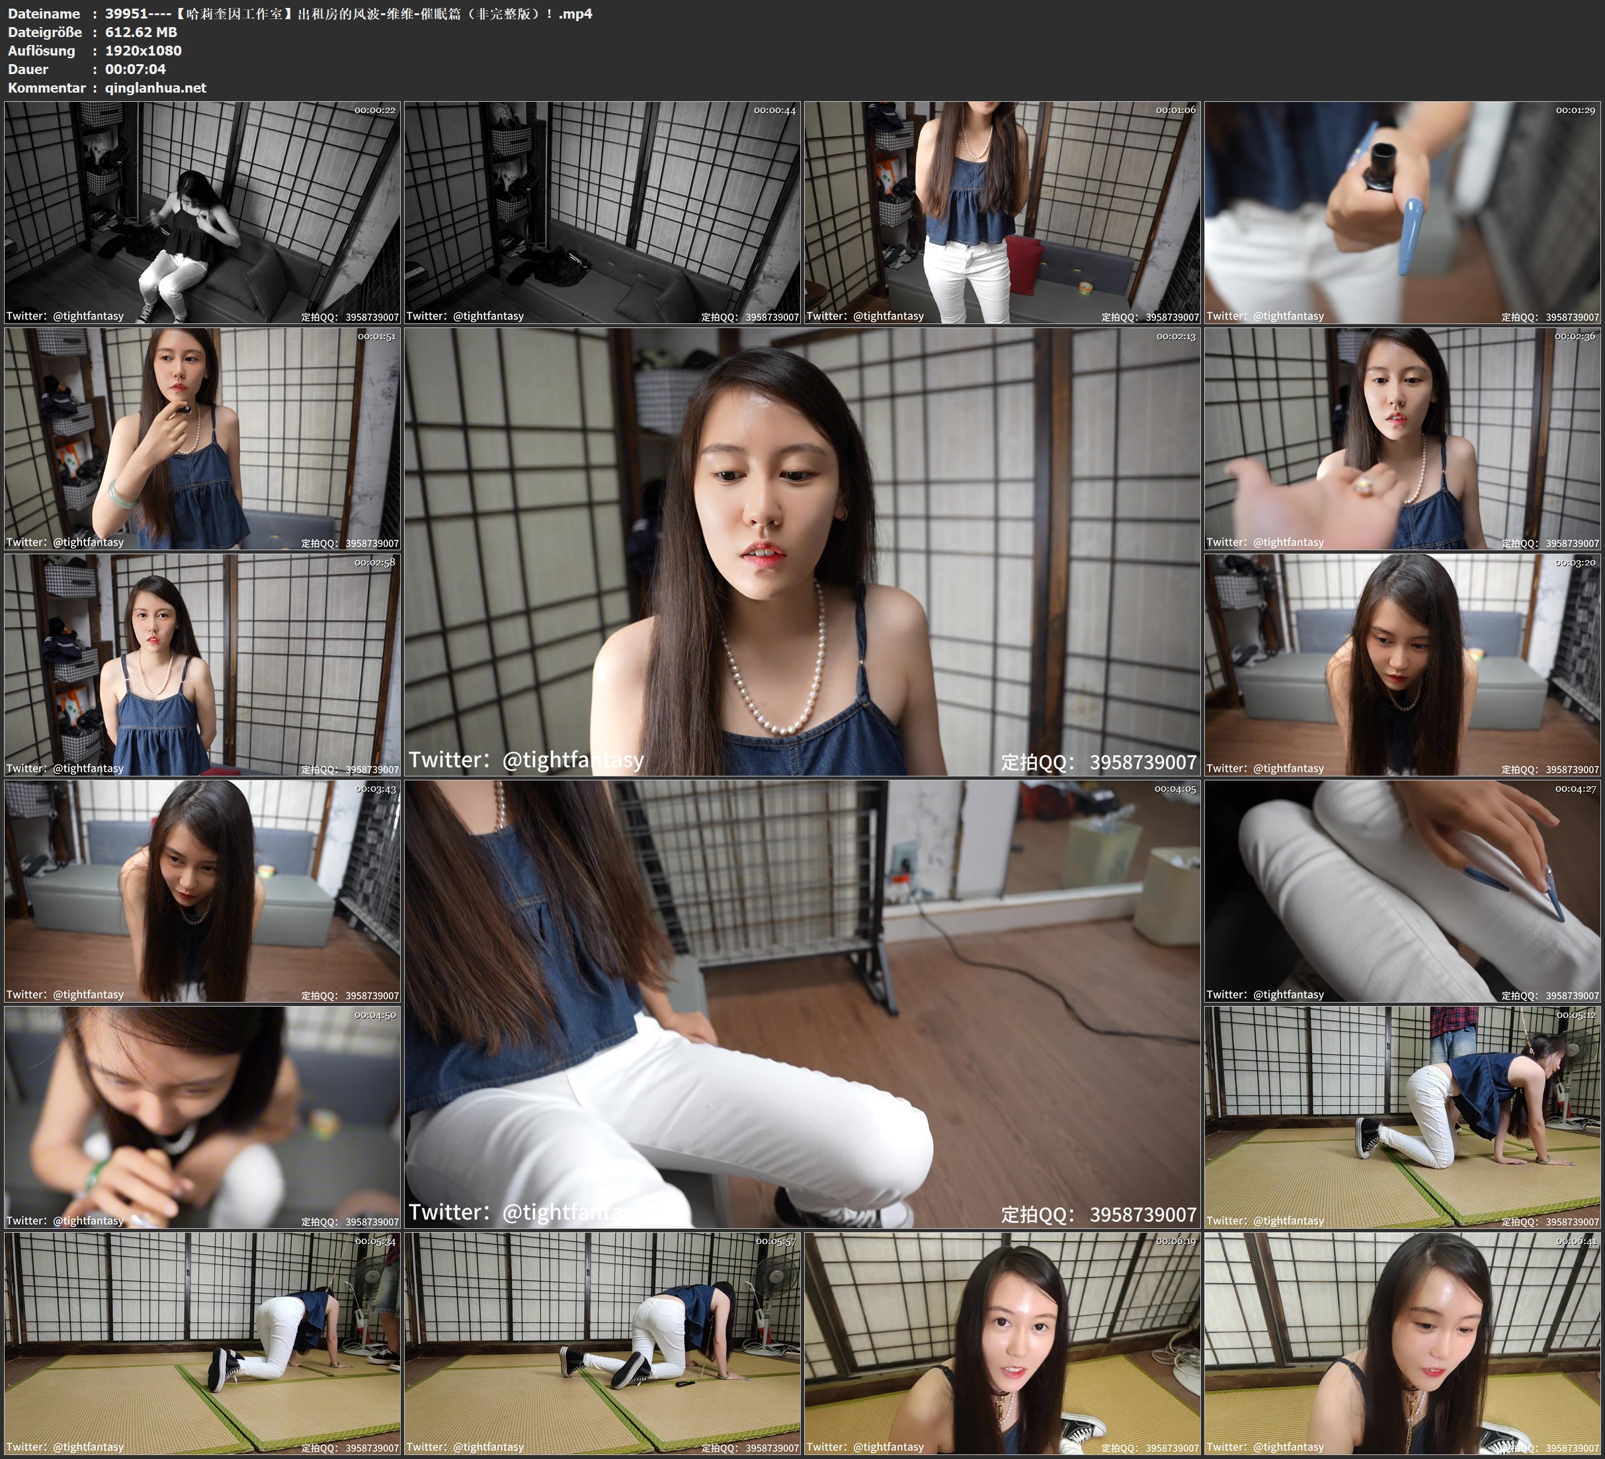Select the thumbnail stamped 00:05:57
Viewport: 1605px width, 1459px height.
pyautogui.click(x=602, y=1343)
